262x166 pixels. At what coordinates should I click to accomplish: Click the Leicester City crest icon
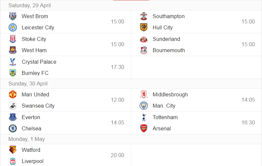click(x=13, y=27)
